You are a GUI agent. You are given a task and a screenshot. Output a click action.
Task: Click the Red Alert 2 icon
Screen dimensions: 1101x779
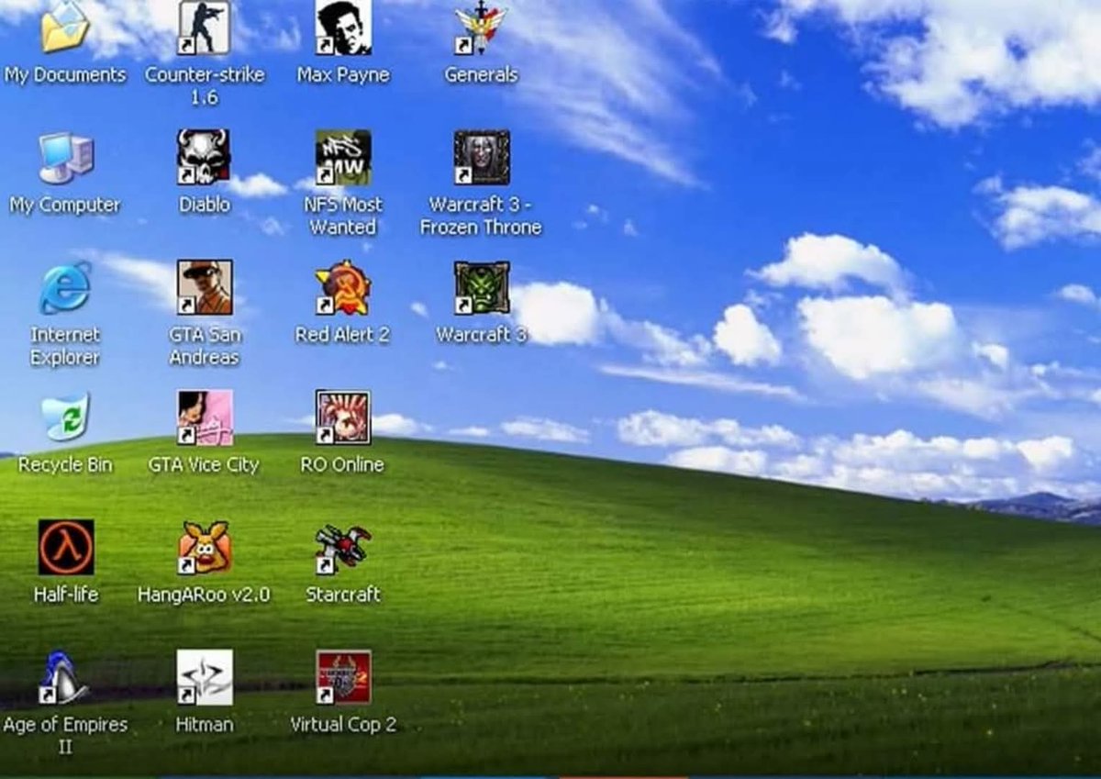(x=343, y=287)
